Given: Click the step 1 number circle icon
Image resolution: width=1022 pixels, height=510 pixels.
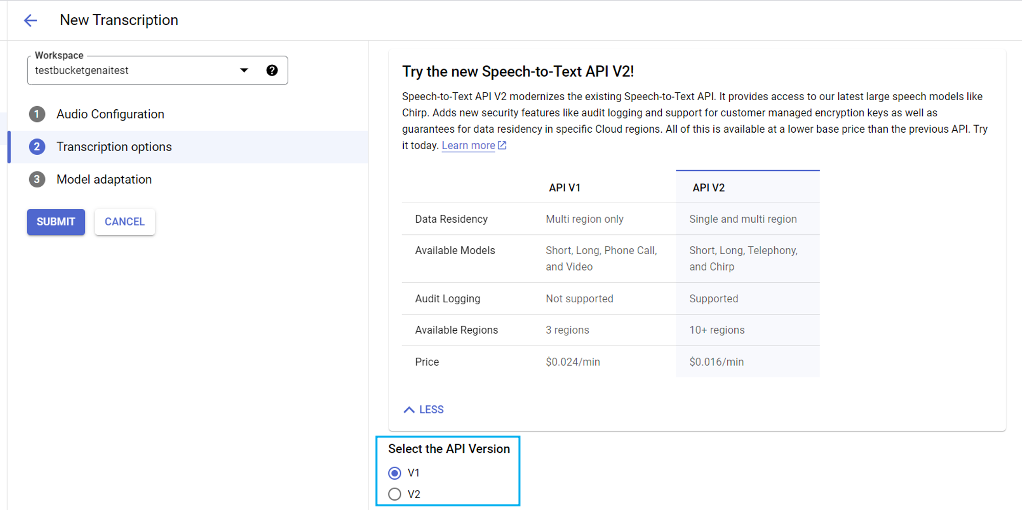Looking at the screenshot, I should pos(37,114).
